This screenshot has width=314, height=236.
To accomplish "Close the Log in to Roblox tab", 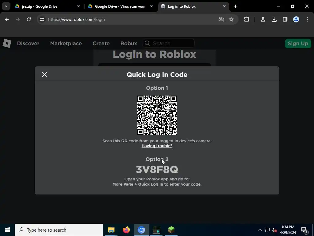I will [224, 6].
